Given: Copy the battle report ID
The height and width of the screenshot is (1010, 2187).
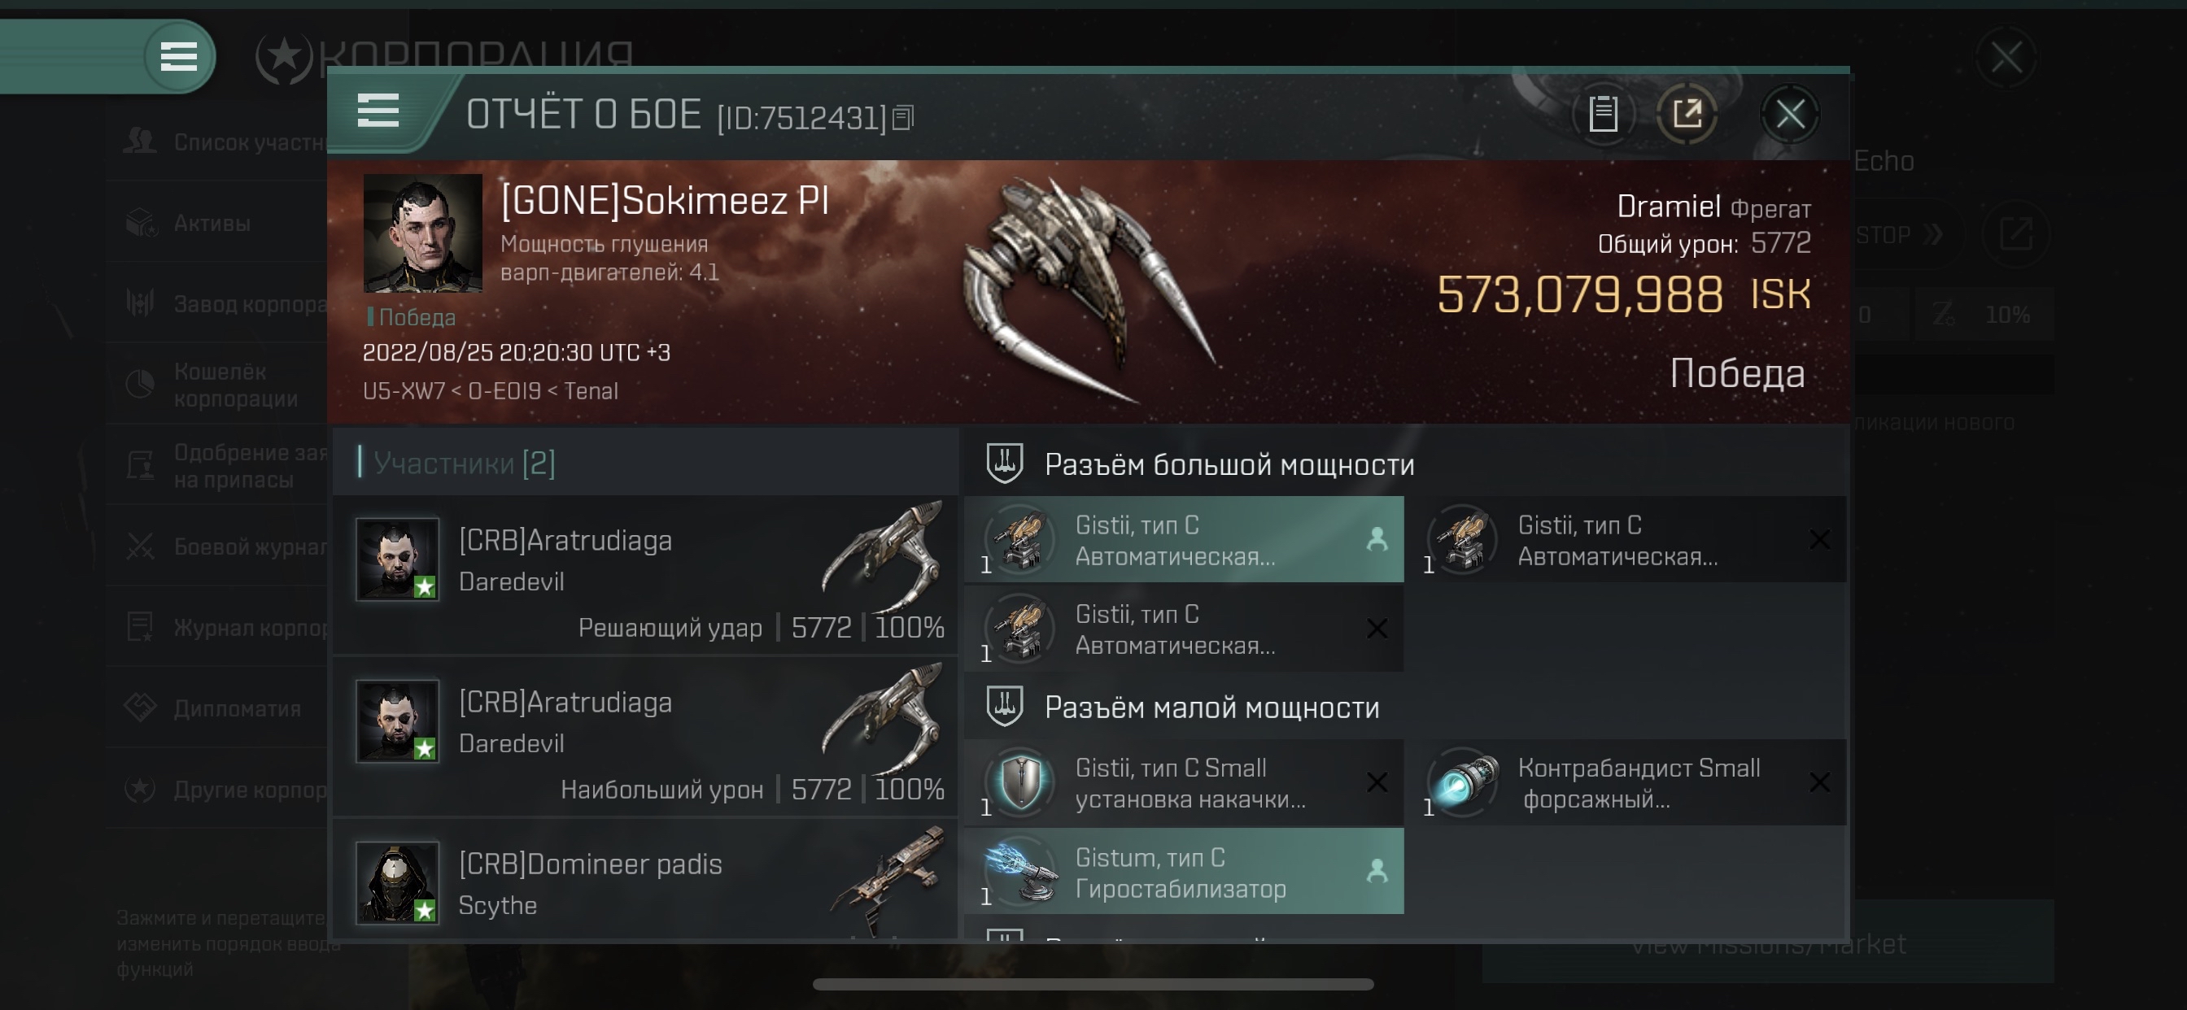Looking at the screenshot, I should pos(903,118).
